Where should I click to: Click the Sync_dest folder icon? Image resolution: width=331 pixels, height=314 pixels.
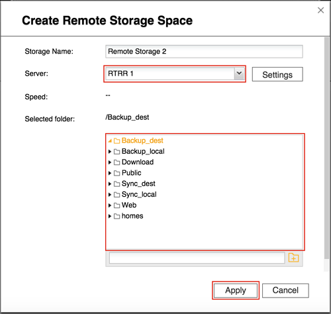click(x=117, y=184)
